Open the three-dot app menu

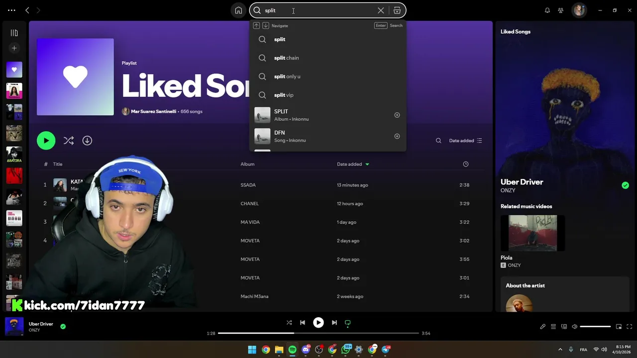(11, 10)
